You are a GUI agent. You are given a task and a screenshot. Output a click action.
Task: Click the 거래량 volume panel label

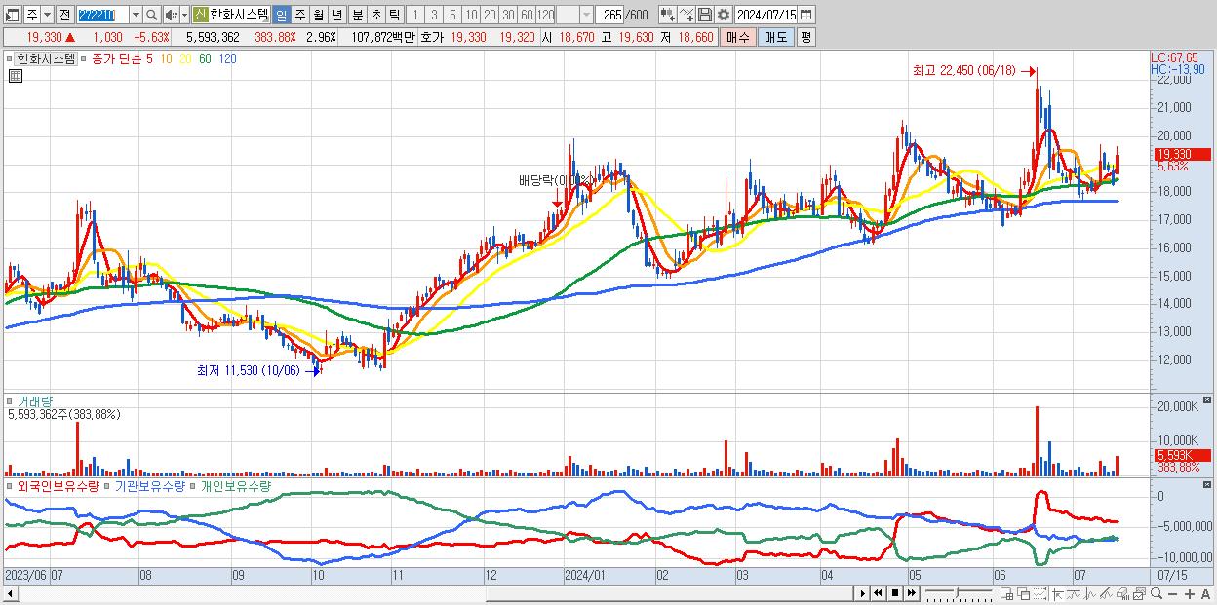coord(35,400)
